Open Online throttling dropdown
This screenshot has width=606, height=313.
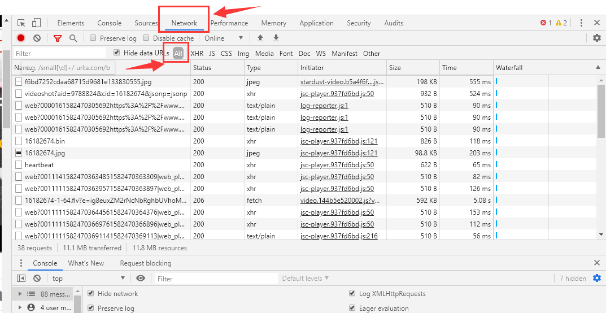tap(224, 38)
